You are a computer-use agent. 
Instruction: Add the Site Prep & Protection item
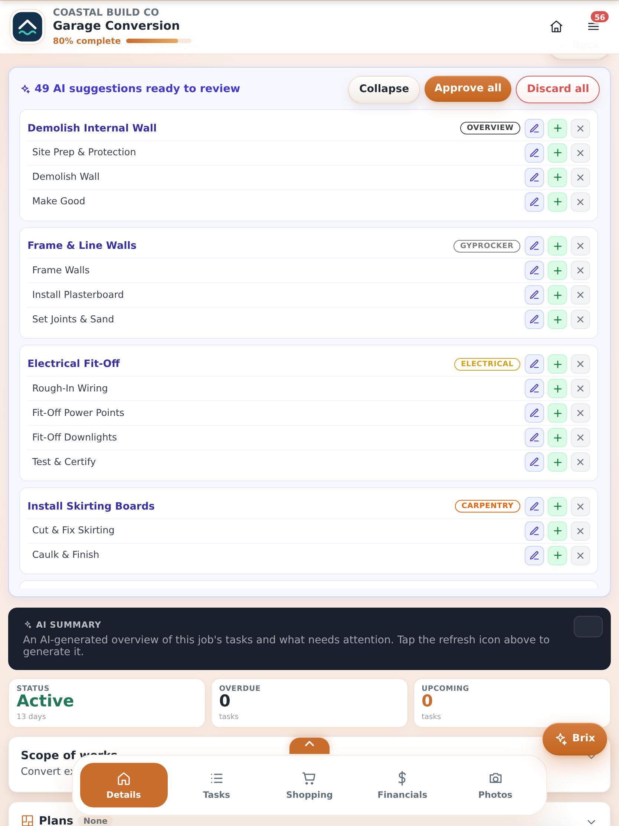click(x=557, y=153)
